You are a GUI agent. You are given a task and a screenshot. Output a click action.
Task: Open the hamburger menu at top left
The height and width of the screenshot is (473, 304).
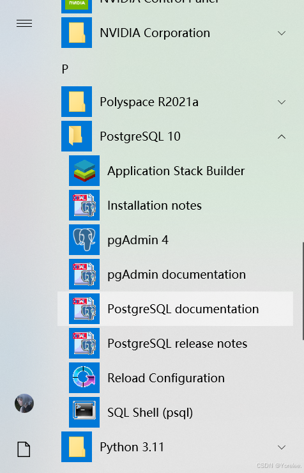(x=24, y=23)
